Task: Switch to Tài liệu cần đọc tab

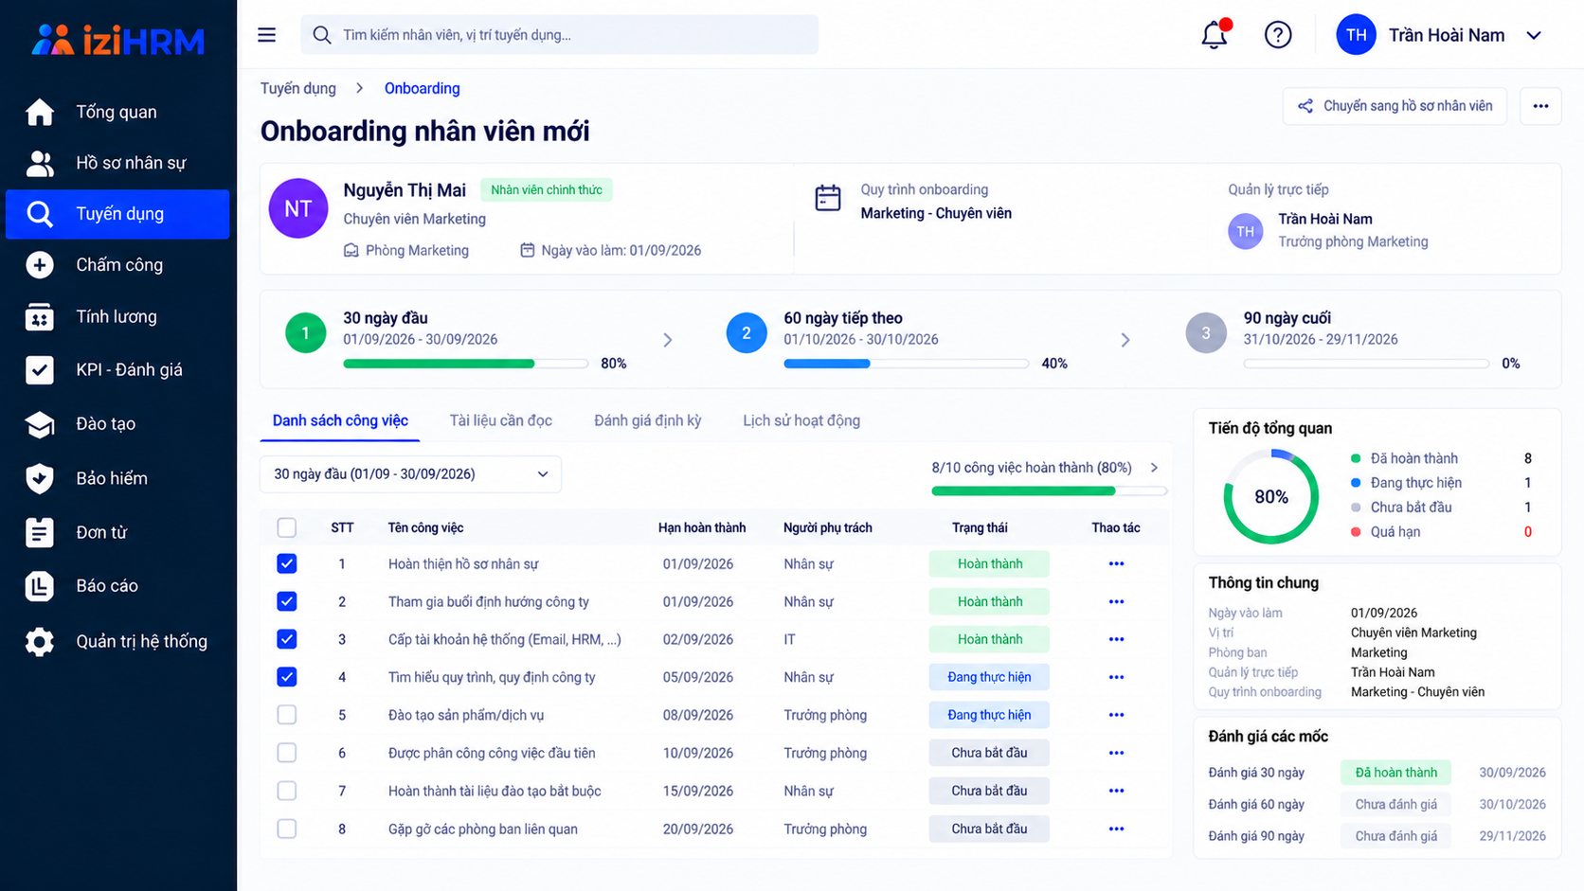Action: pyautogui.click(x=500, y=420)
